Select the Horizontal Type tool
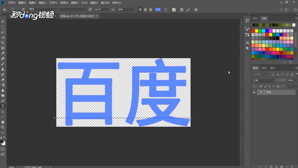The height and width of the screenshot is (168, 298). tap(3, 106)
